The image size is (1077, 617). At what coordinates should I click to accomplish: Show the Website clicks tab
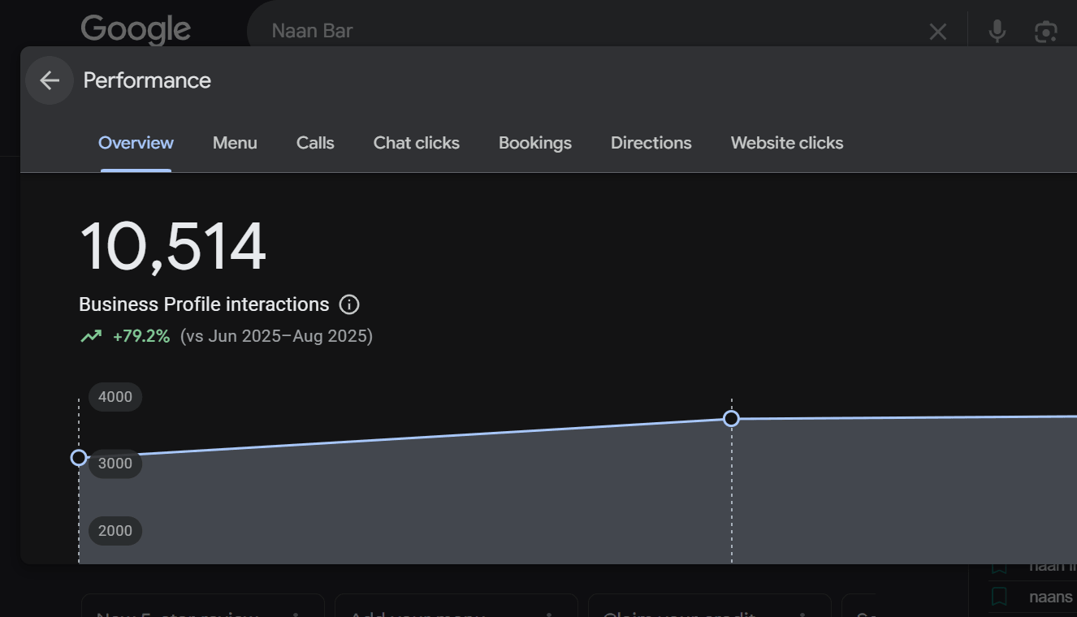[787, 143]
